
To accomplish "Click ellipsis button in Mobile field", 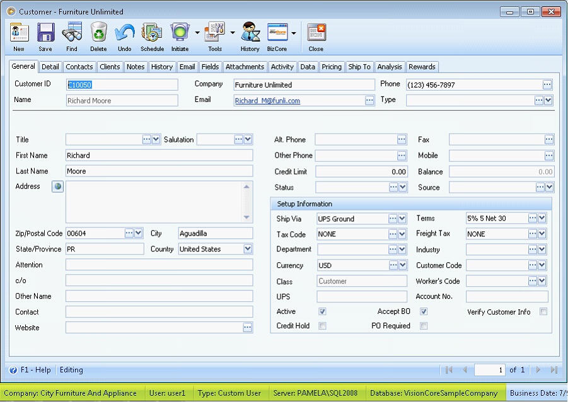I will point(549,156).
